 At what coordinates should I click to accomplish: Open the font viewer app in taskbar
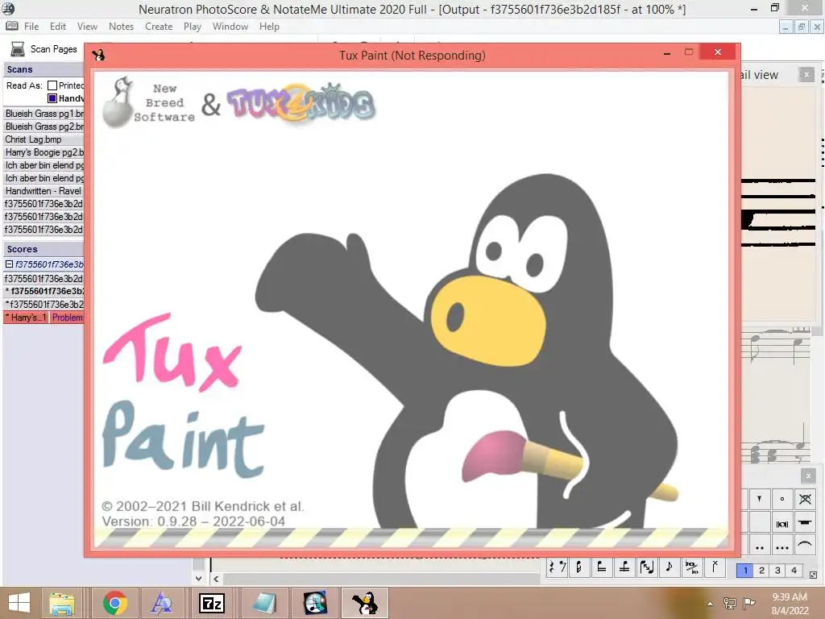coord(161,603)
